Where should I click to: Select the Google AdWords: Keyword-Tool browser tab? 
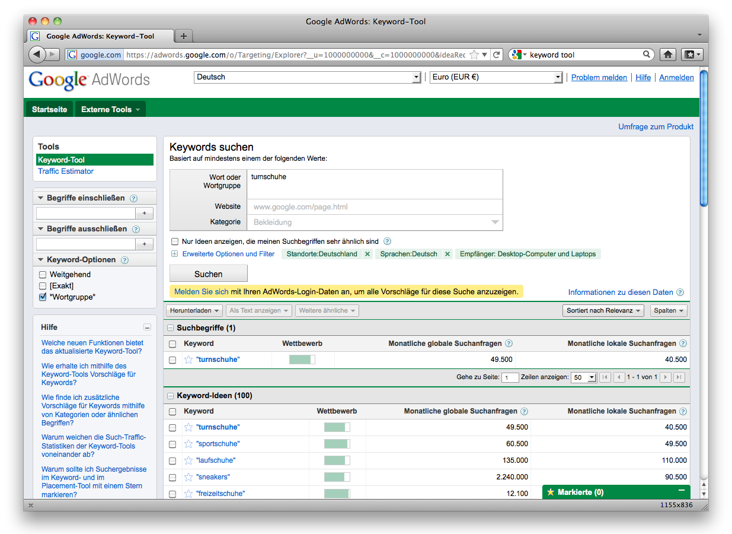101,36
